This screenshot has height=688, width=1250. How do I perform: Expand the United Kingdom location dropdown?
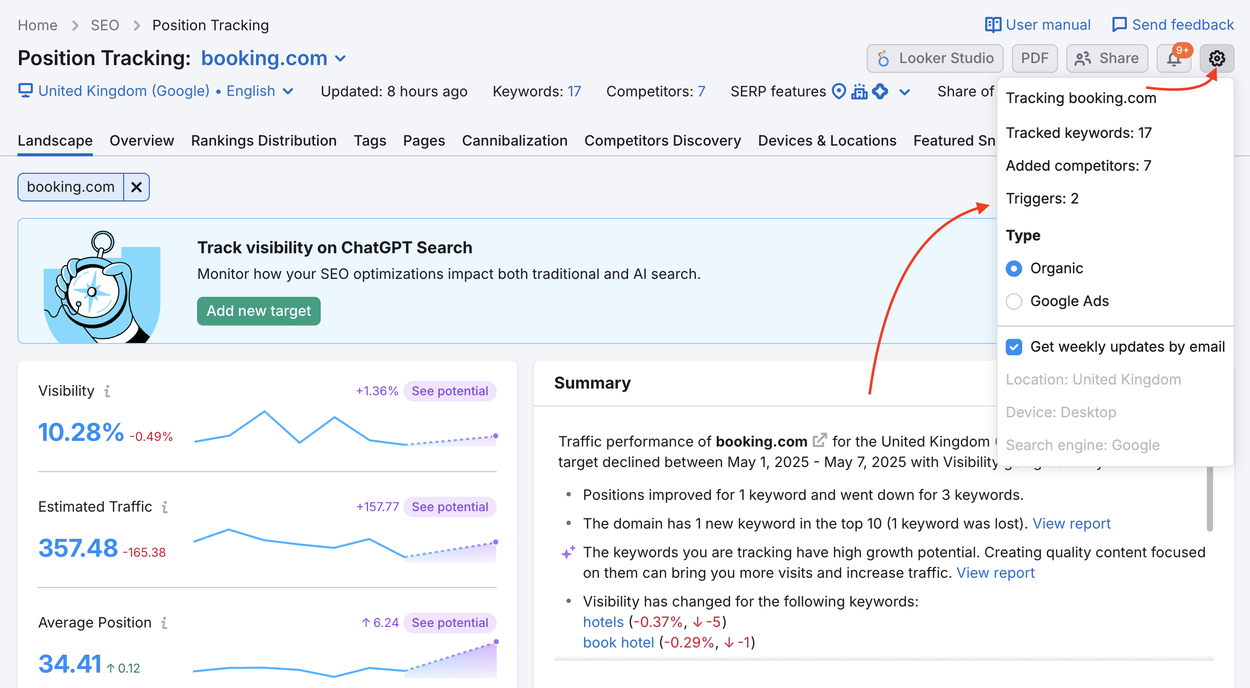[288, 91]
